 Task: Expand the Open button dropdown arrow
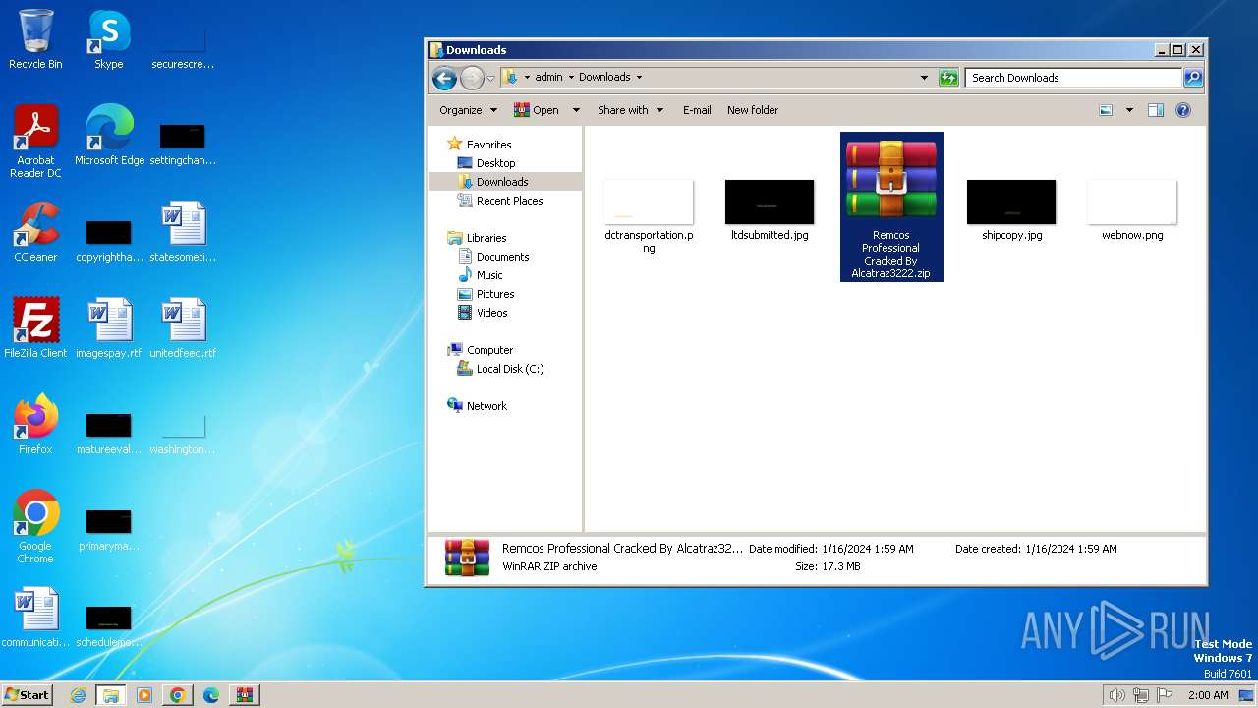pos(576,110)
